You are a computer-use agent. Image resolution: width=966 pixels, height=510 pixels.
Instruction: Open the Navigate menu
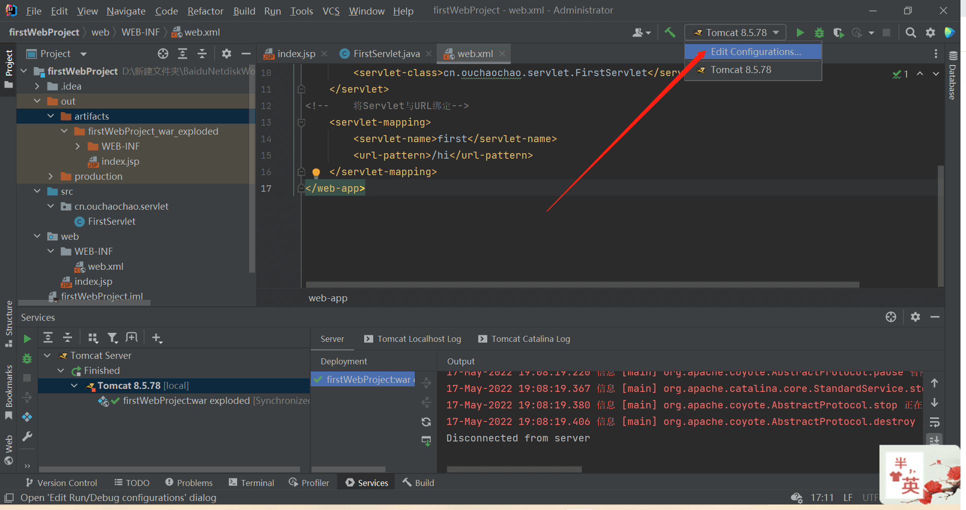(x=126, y=11)
